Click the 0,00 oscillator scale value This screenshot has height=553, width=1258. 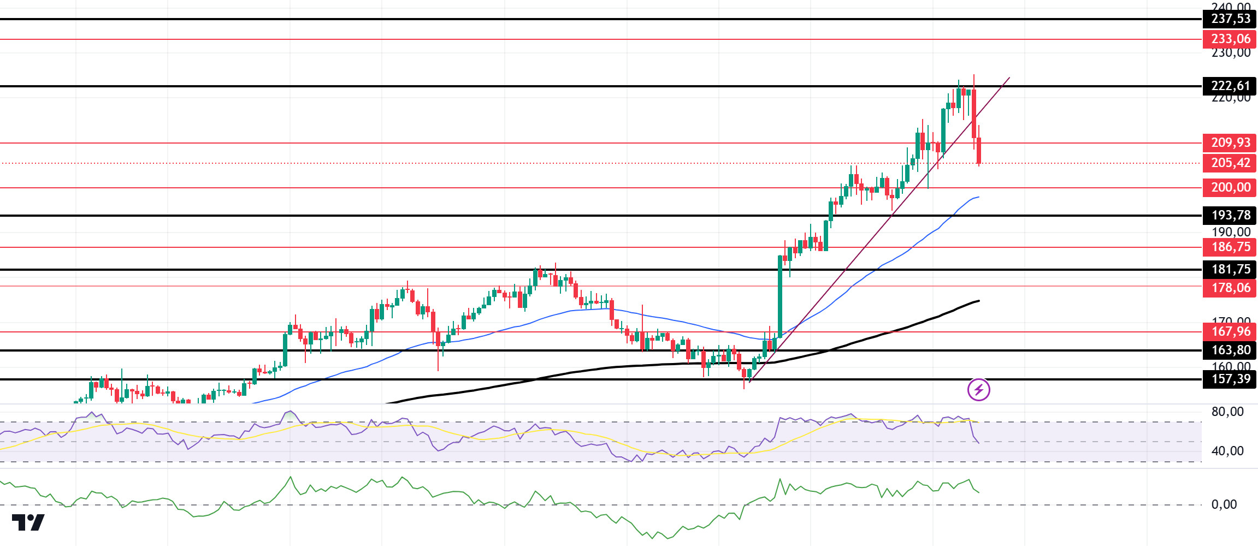(1224, 505)
